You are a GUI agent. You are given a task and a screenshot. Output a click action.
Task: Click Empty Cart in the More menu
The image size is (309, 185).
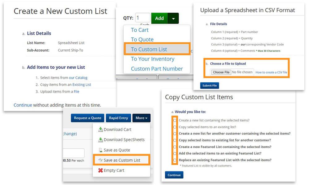pos(114,170)
